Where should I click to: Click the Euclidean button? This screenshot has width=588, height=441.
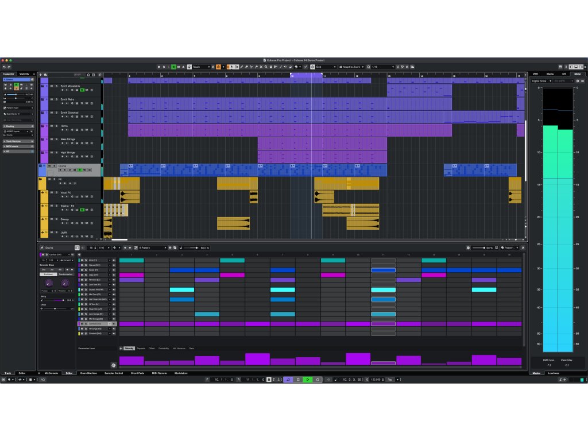pos(48,274)
